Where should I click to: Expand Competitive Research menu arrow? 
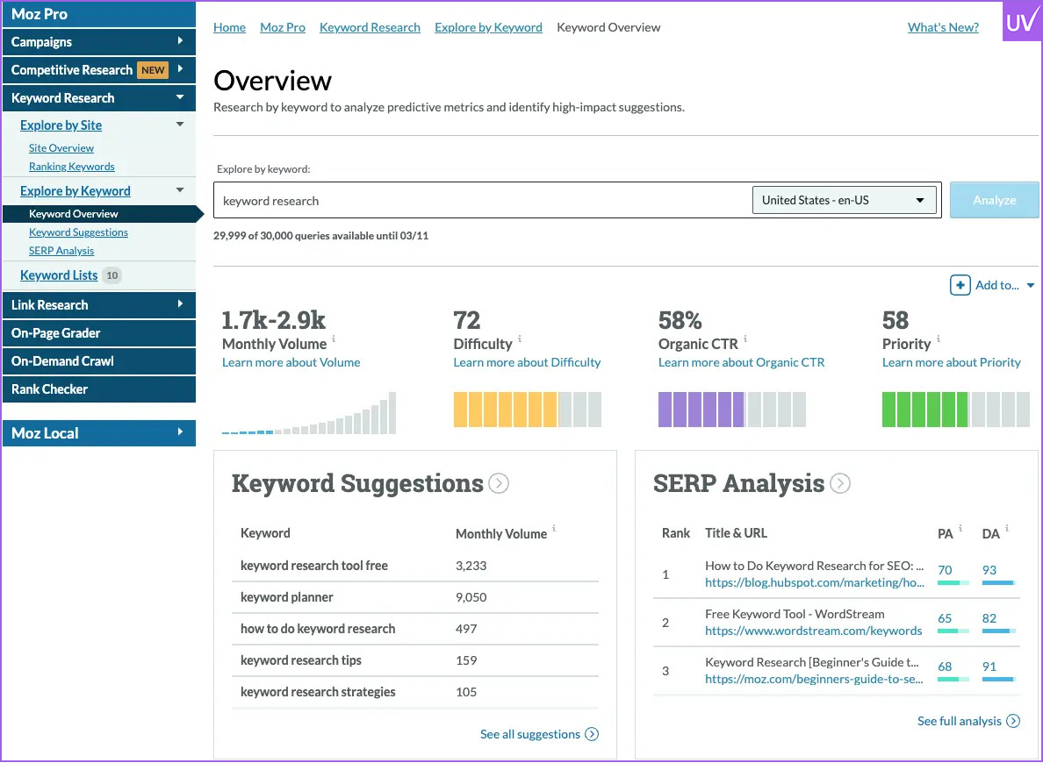(180, 69)
